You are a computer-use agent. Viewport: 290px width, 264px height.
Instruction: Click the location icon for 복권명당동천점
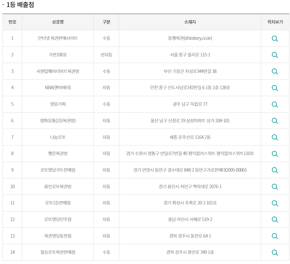coord(275,236)
